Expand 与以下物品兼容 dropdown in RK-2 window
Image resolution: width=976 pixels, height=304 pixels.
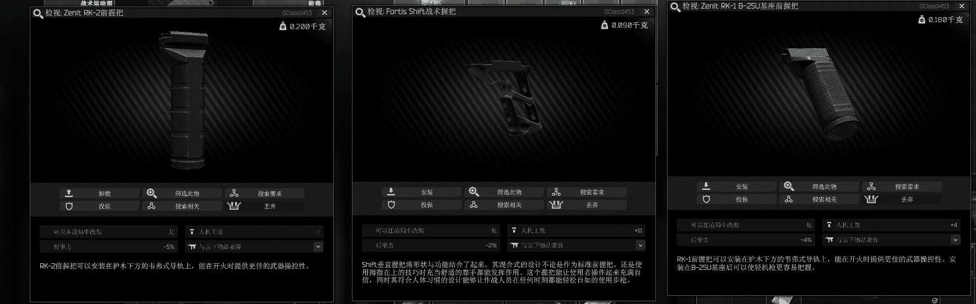click(318, 247)
